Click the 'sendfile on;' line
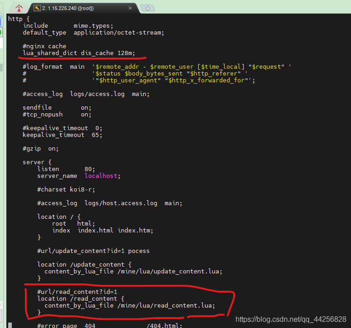 [57, 108]
